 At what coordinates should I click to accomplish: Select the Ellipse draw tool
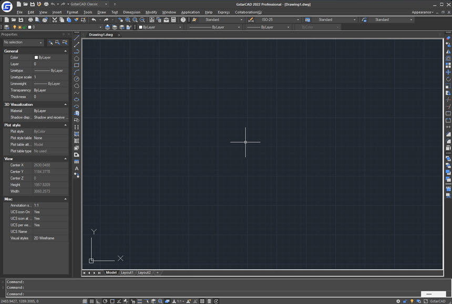pyautogui.click(x=76, y=100)
